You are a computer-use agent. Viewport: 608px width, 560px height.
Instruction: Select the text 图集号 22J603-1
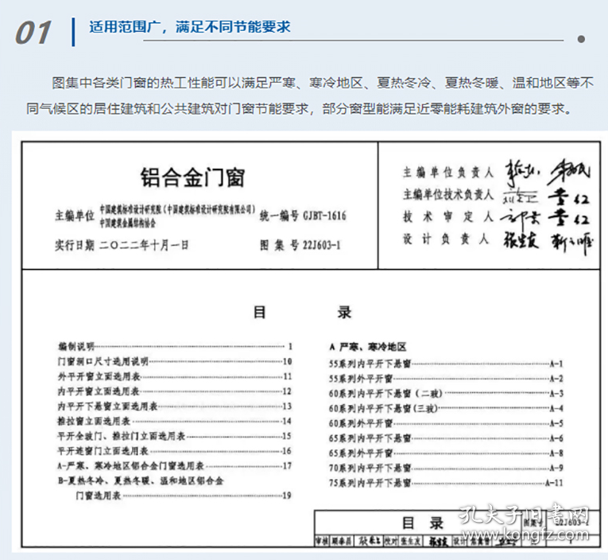click(300, 245)
